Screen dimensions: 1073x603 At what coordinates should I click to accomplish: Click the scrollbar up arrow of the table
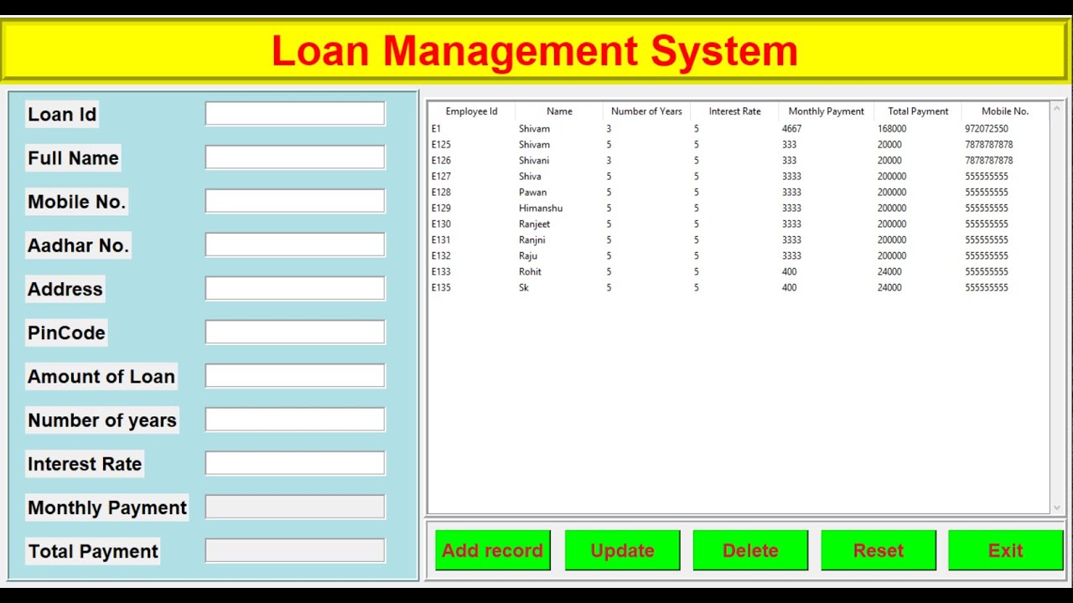(x=1056, y=109)
